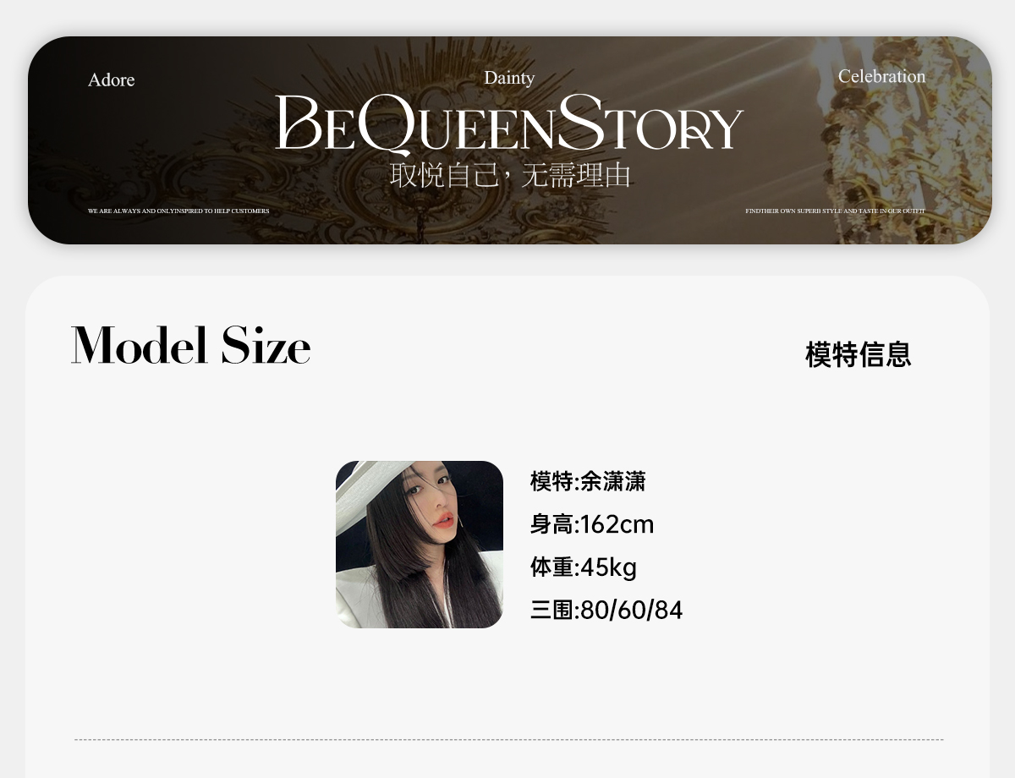This screenshot has height=778, width=1015.
Task: Select the Celebration label in banner
Action: pyautogui.click(x=881, y=76)
